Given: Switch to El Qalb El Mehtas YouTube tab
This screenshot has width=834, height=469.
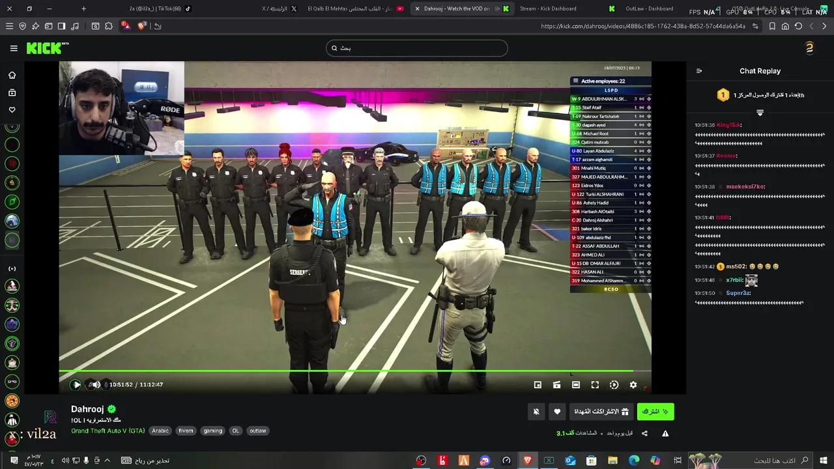Looking at the screenshot, I should pos(355,8).
